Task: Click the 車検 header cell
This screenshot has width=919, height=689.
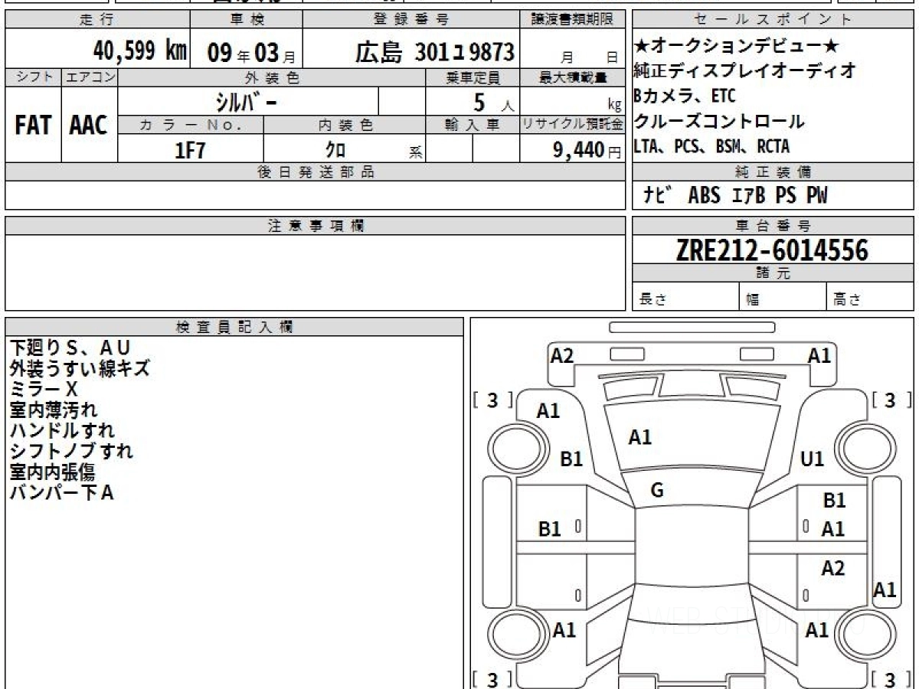Action: point(246,19)
